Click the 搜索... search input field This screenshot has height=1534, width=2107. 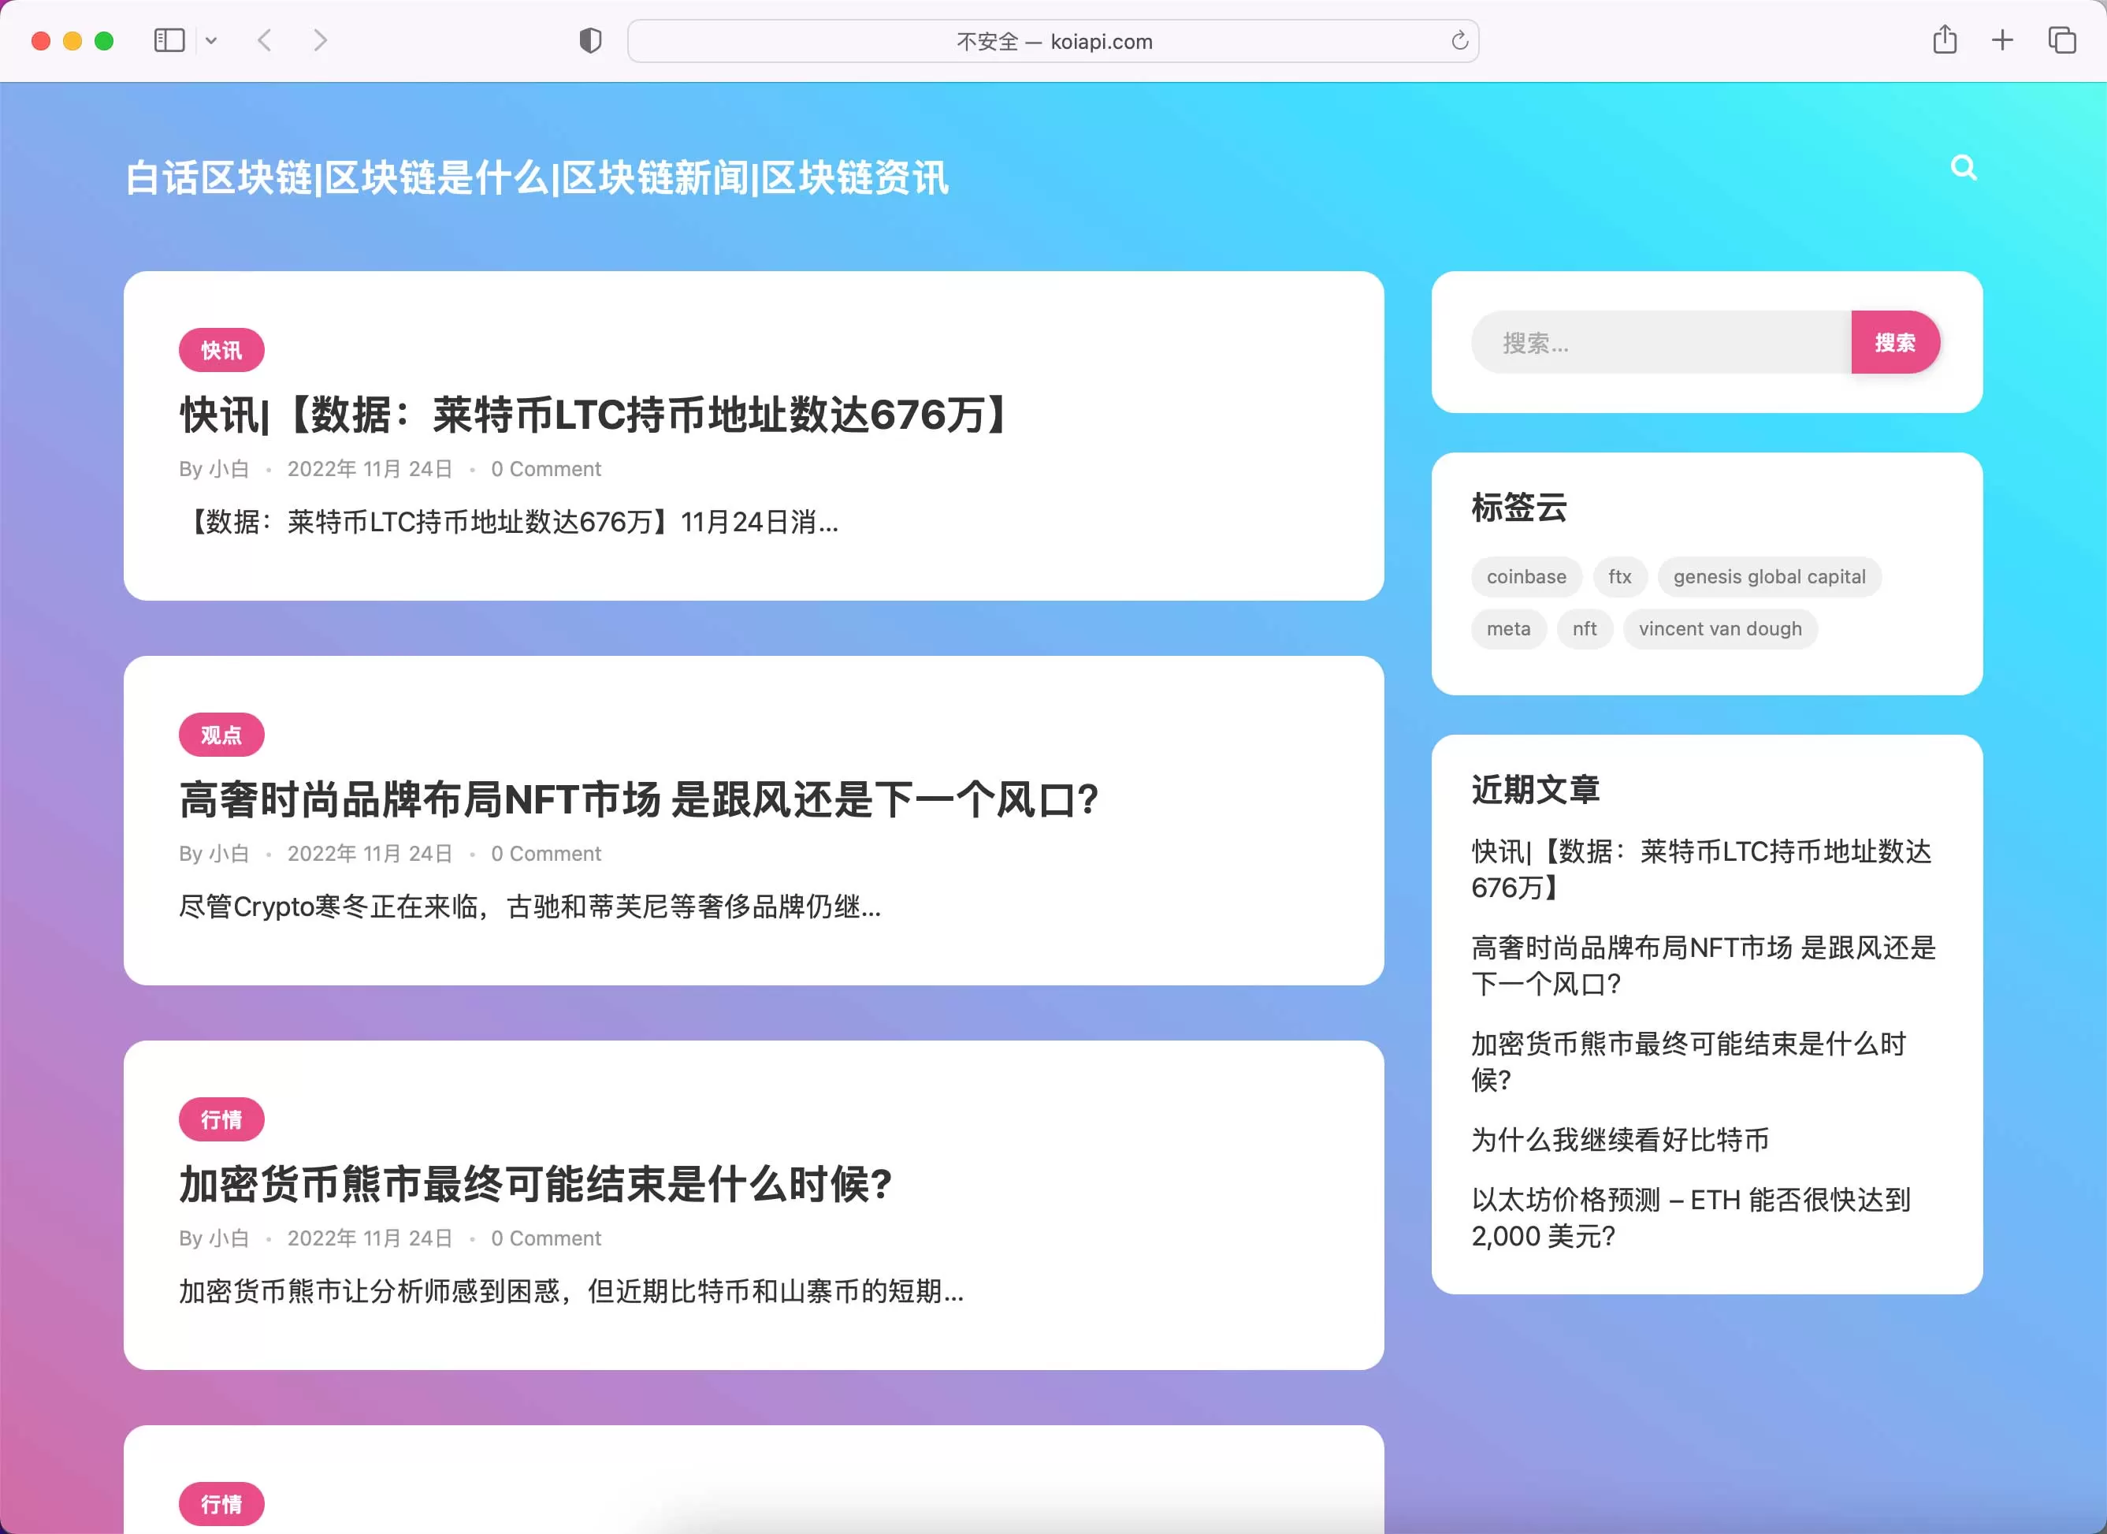coord(1661,343)
